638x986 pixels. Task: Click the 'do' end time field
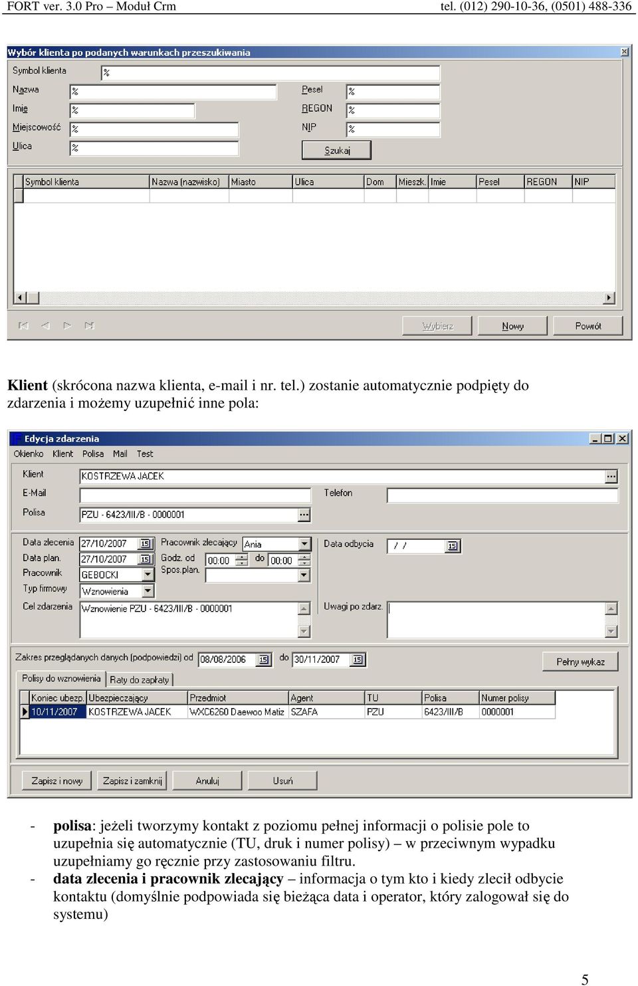click(284, 560)
